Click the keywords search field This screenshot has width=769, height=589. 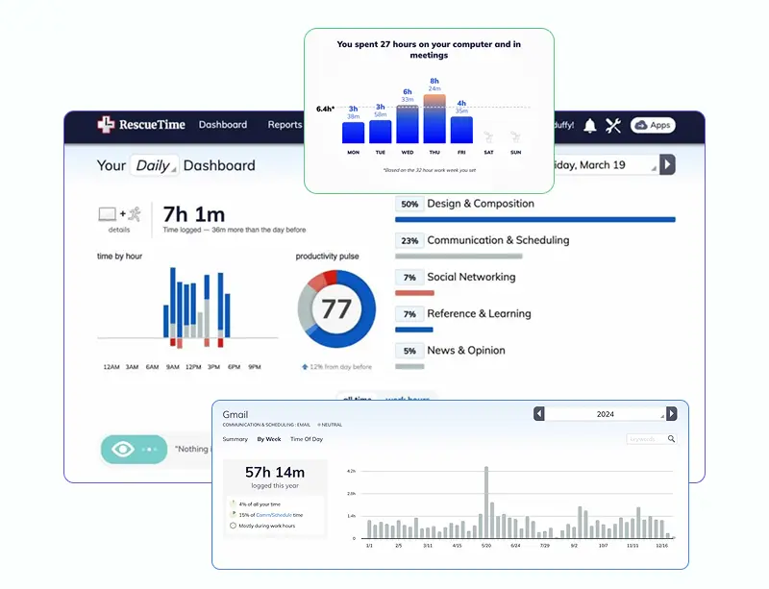[646, 439]
